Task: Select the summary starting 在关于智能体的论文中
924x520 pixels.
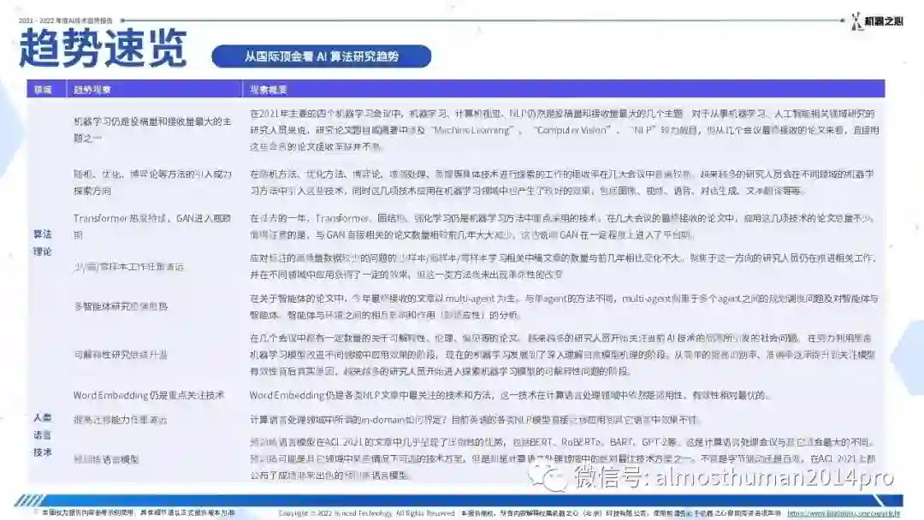Action: 564,306
